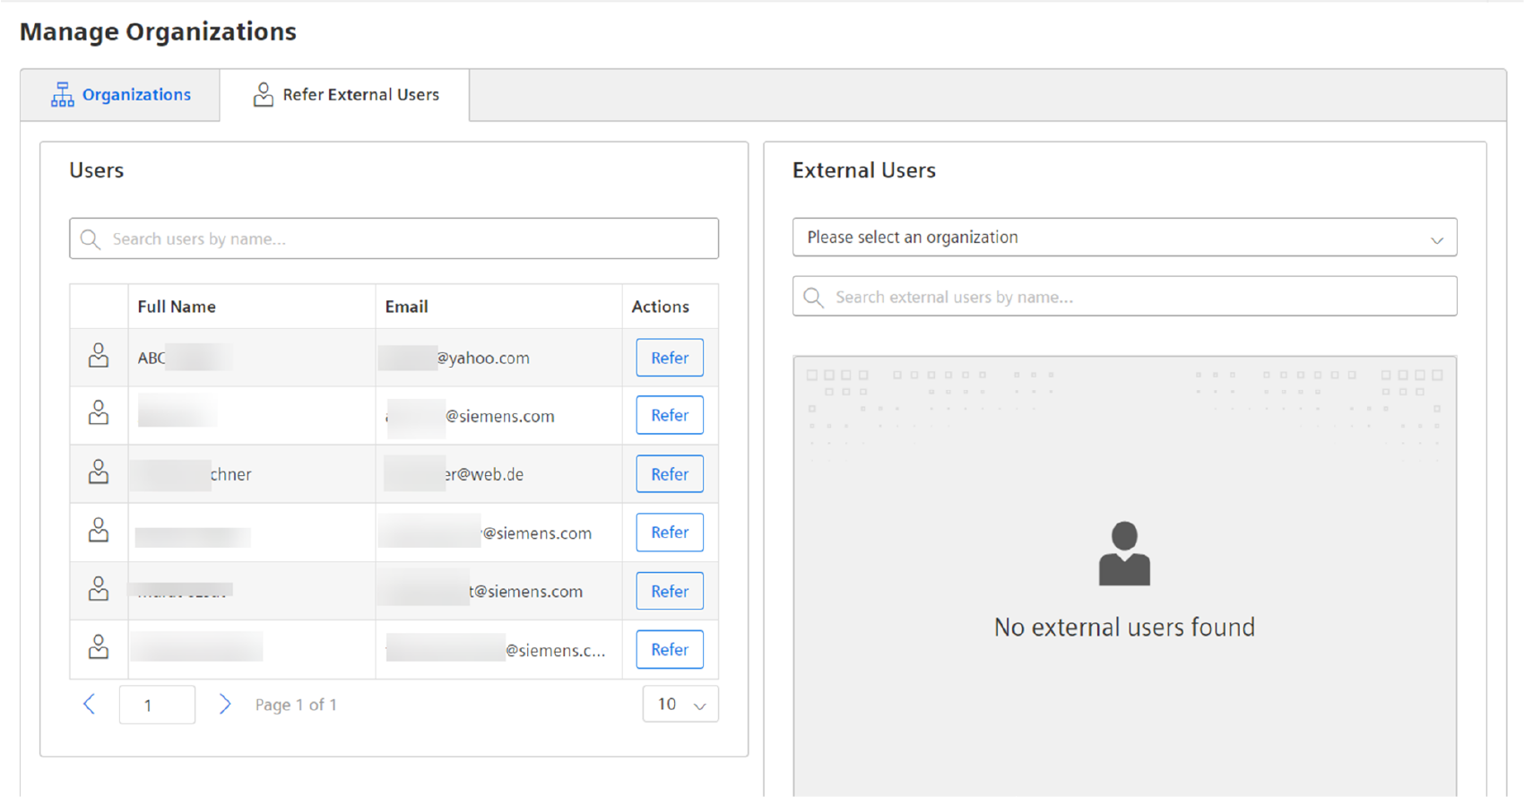Open the rows per page dropdown showing 10
This screenshot has height=797, width=1524.
pyautogui.click(x=680, y=705)
